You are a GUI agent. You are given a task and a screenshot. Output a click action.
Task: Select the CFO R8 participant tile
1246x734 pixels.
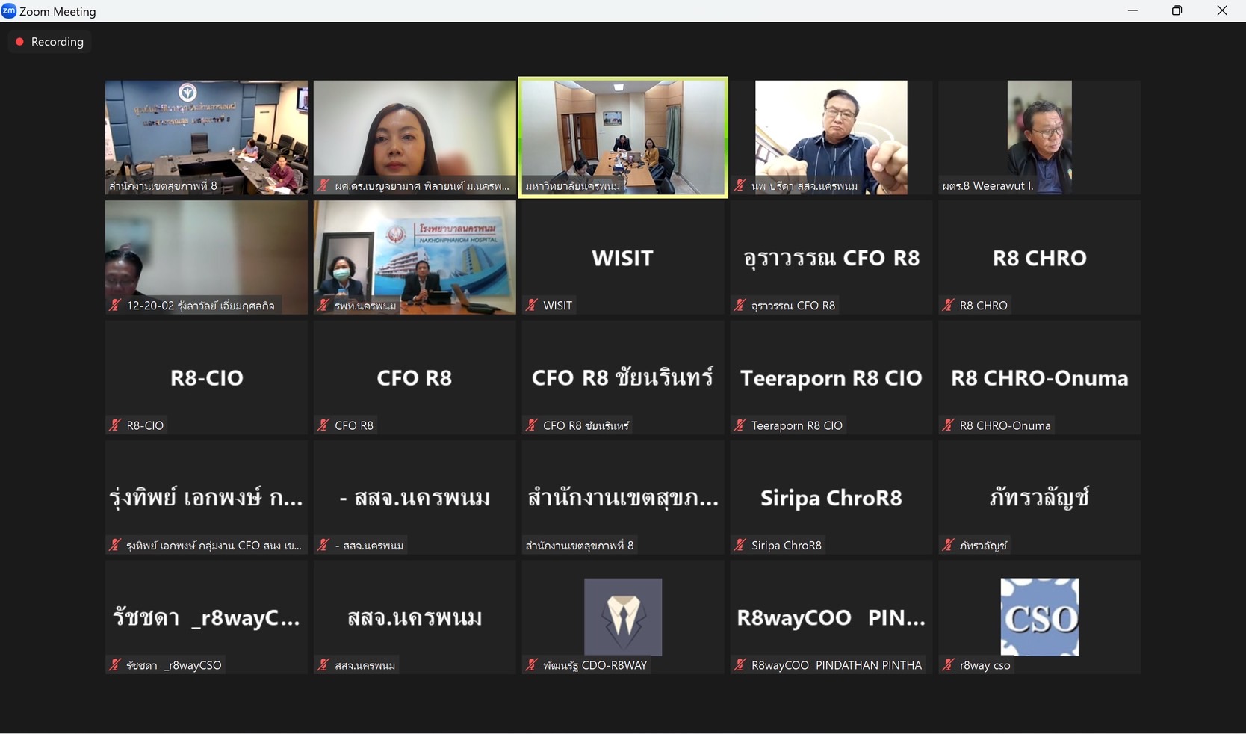pos(415,377)
